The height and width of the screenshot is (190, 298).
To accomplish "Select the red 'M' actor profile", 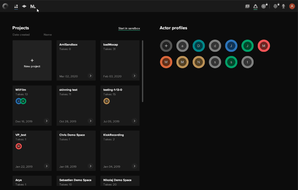I will (264, 46).
